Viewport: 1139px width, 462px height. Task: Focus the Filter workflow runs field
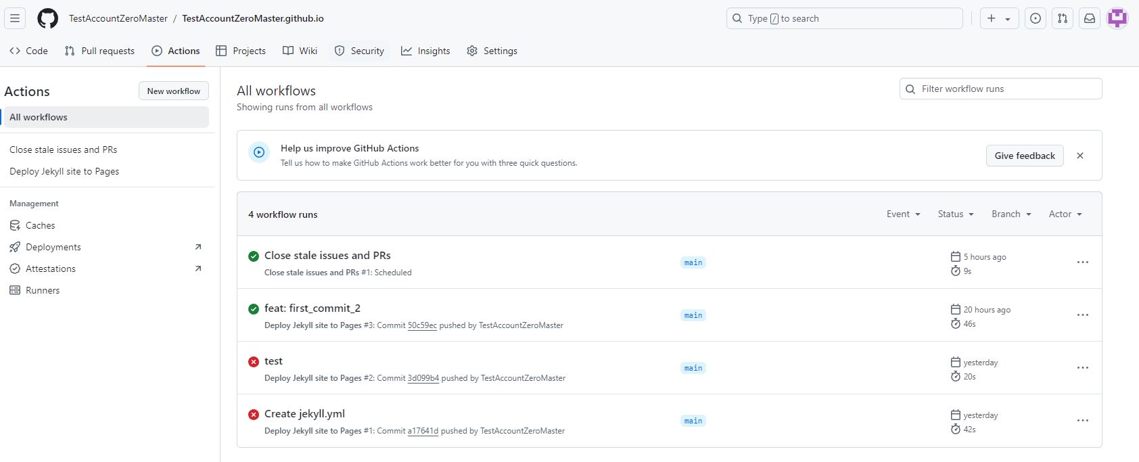coord(1000,89)
